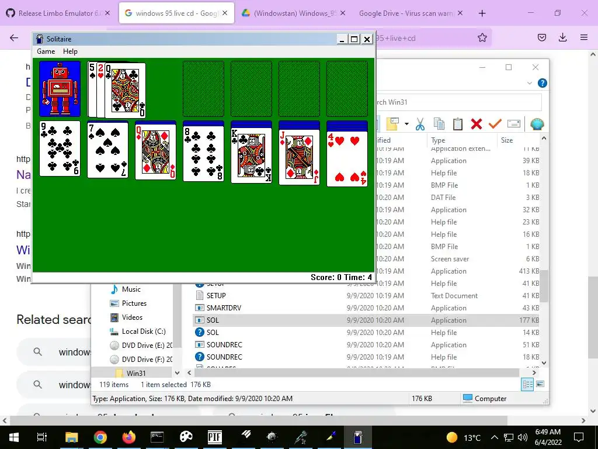Select the 8 of clubs card
Image resolution: width=598 pixels, height=449 pixels.
[x=204, y=154]
